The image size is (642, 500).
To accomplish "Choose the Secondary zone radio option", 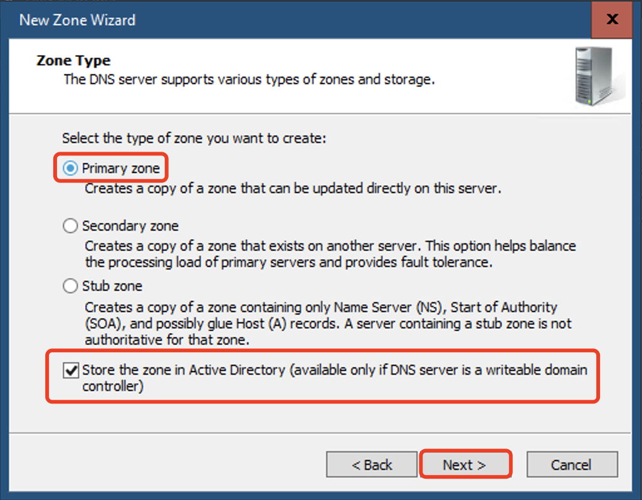I will click(70, 226).
